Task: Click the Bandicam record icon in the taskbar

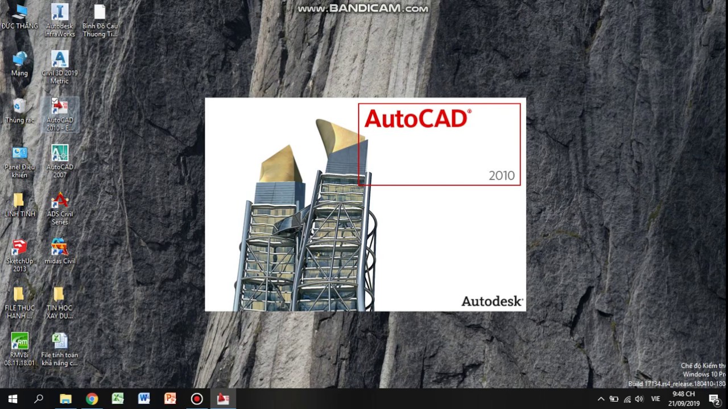Action: pos(197,399)
